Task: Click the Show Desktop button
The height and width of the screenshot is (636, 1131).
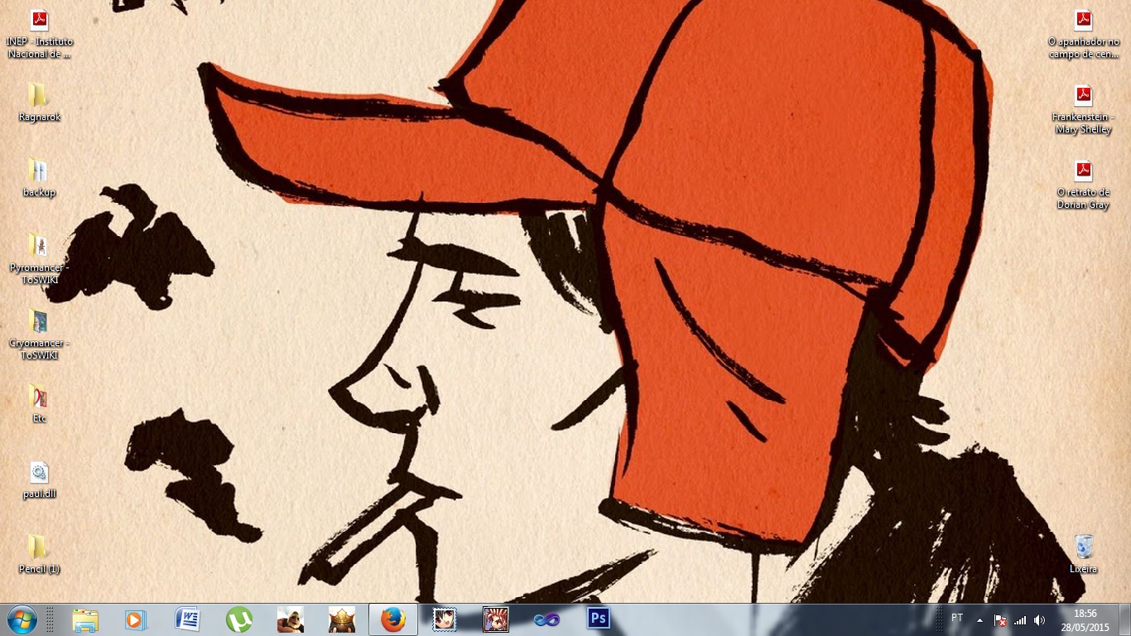Action: pyautogui.click(x=1124, y=619)
